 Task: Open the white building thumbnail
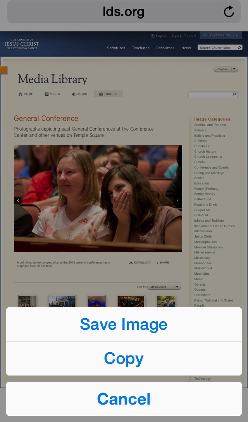[x=62, y=301]
